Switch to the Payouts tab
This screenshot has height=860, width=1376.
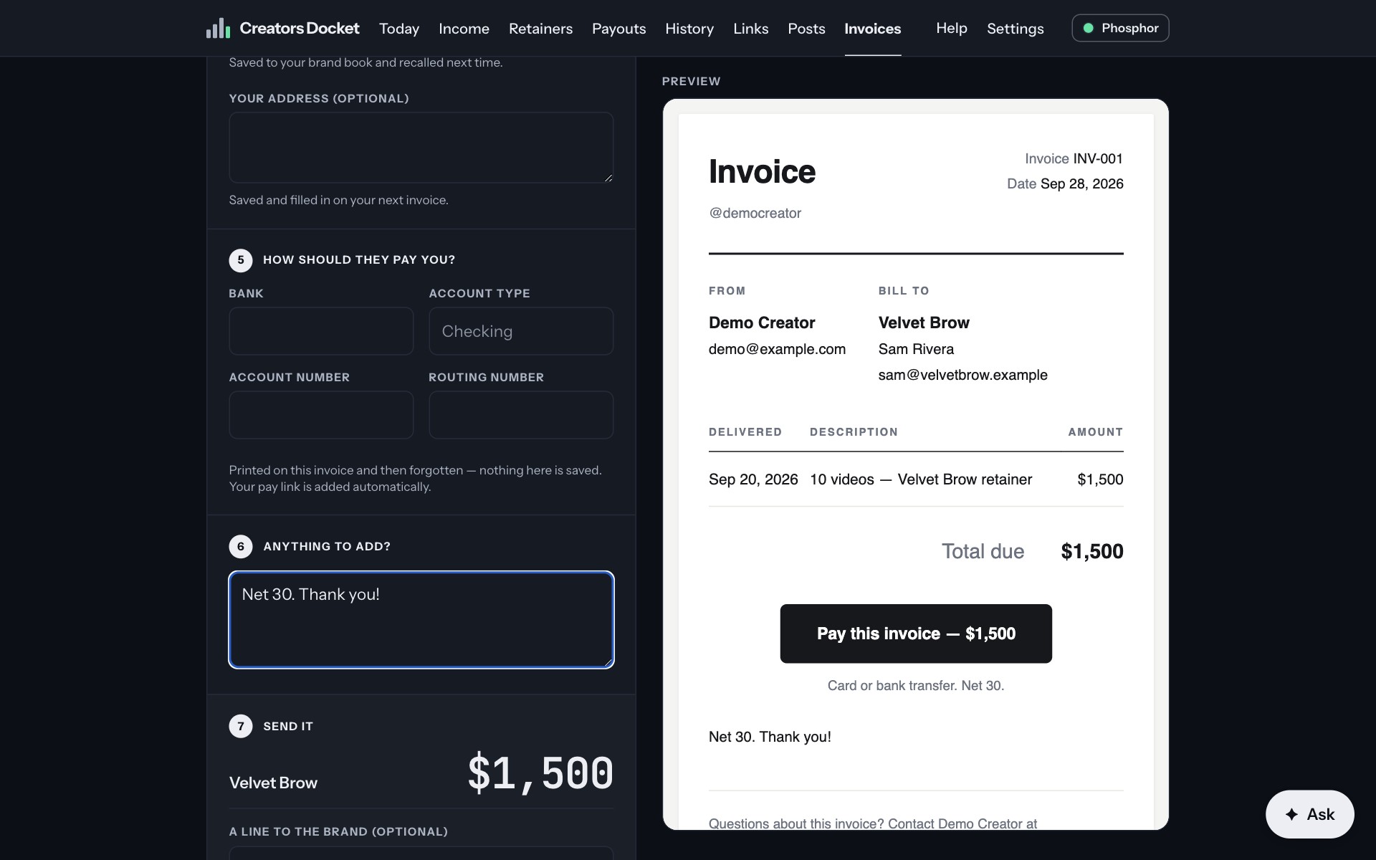618,28
